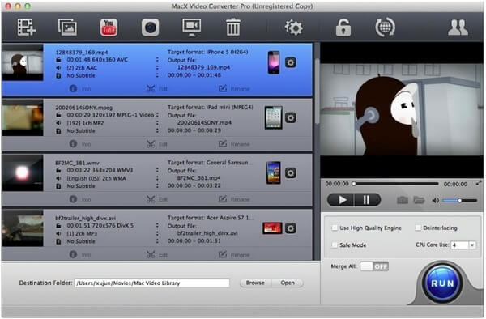486x319 pixels.
Task: Click Info for 12848379_169.mp4
Action: (x=80, y=89)
